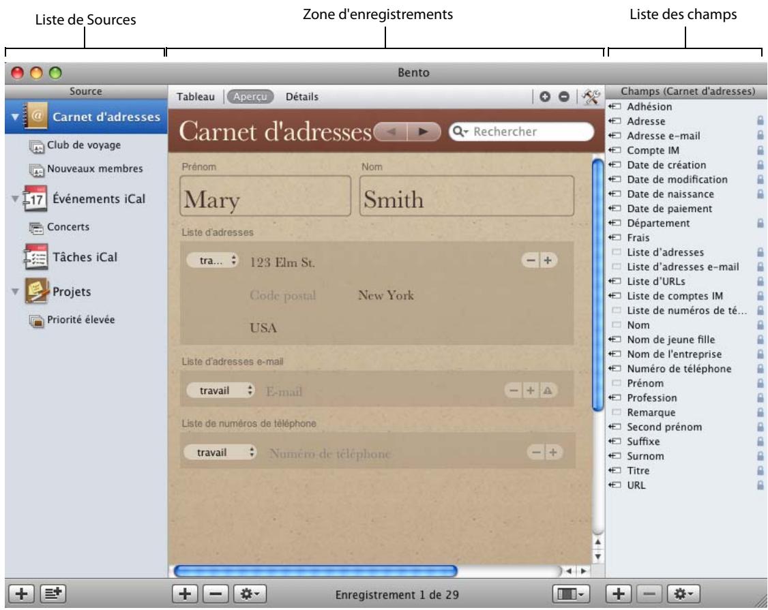Go to the next record arrow
Viewport: 768px width, 610px height.
coord(424,132)
